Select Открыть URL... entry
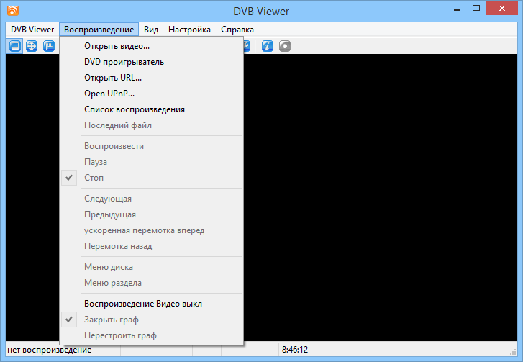Screen dimensions: 523x362 click(151, 78)
